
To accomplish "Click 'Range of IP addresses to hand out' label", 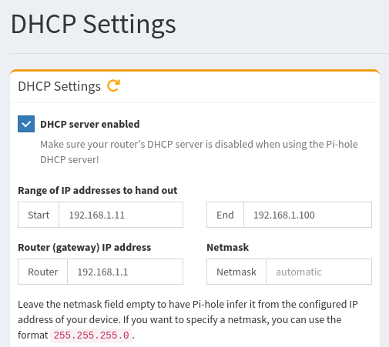I will [x=98, y=191].
